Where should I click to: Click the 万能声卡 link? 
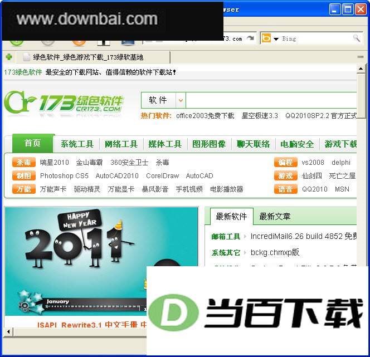tap(53, 189)
